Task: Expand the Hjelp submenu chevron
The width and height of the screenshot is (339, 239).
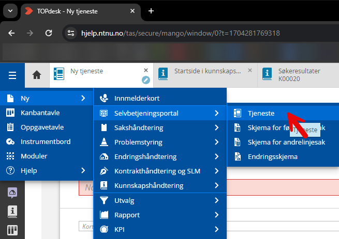Action: 83,170
